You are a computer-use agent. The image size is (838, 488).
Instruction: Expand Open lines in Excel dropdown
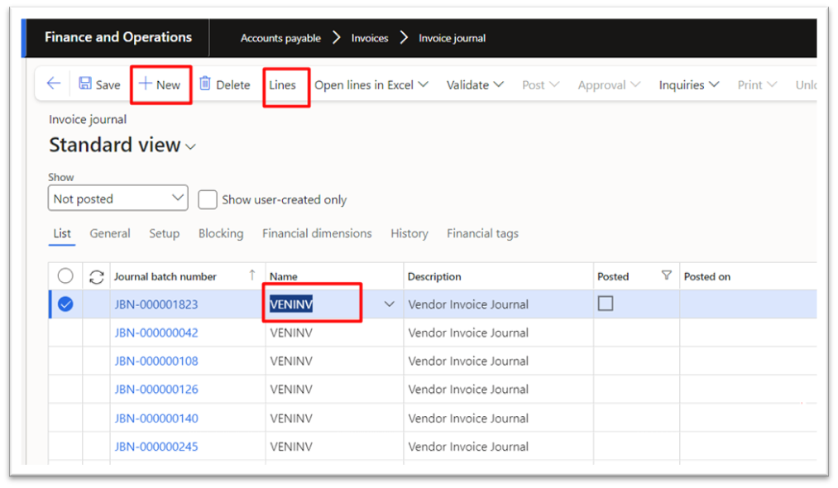click(371, 85)
